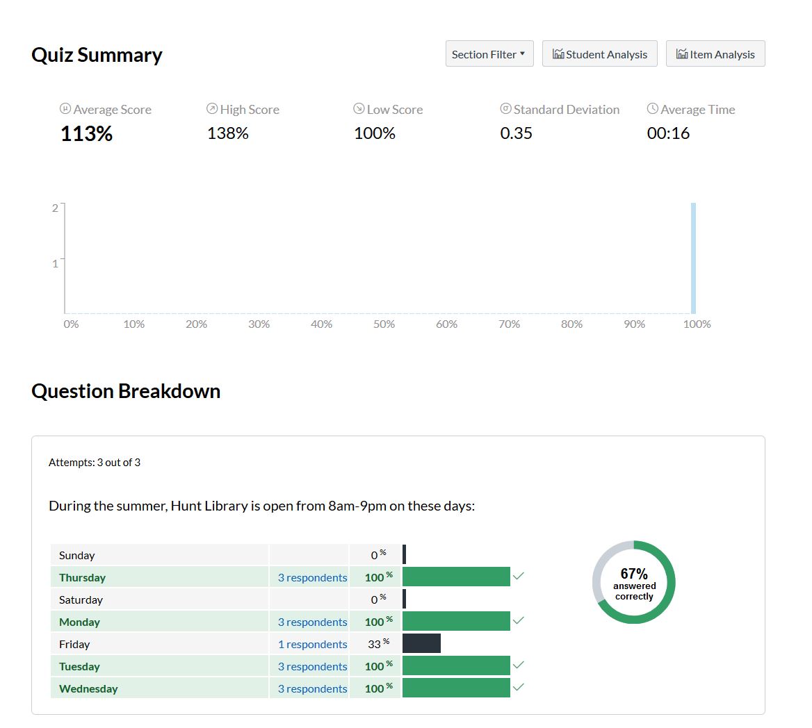Click the green Tuesday 100% bar
Viewport: 812px width, 728px height.
point(456,665)
